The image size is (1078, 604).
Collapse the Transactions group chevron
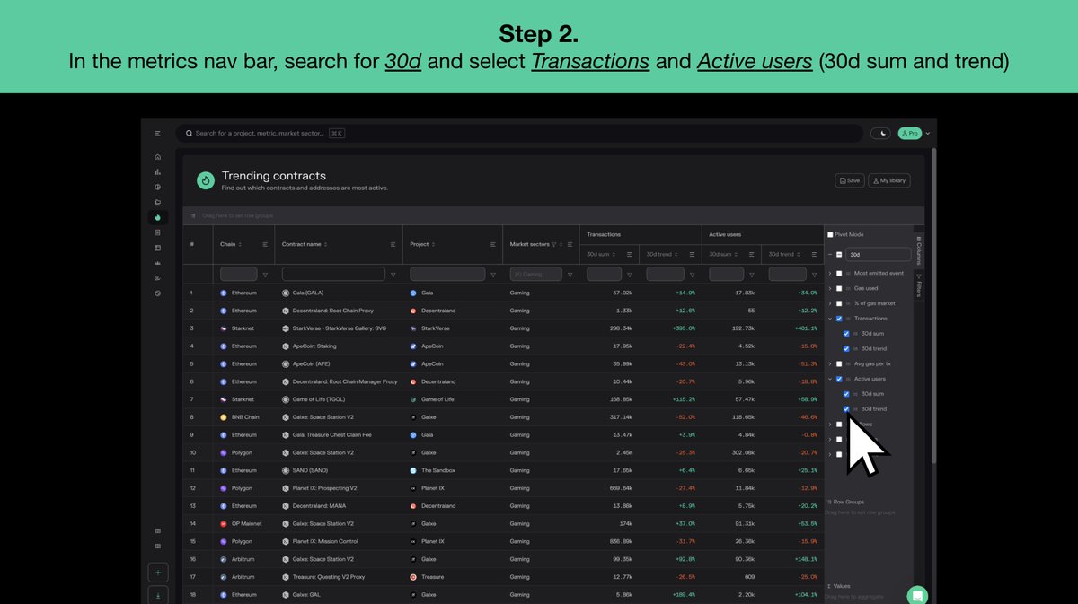(830, 319)
